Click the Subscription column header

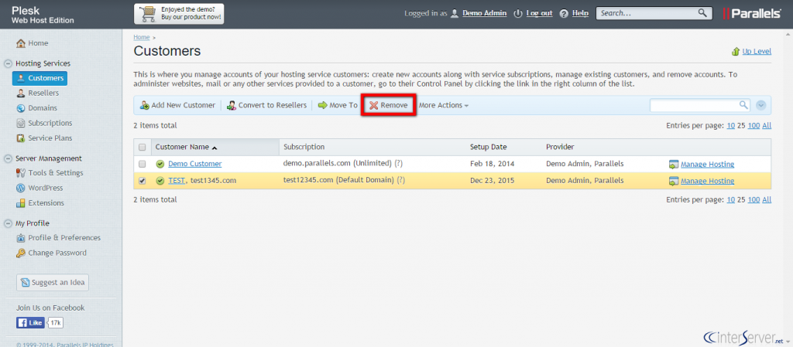point(304,148)
